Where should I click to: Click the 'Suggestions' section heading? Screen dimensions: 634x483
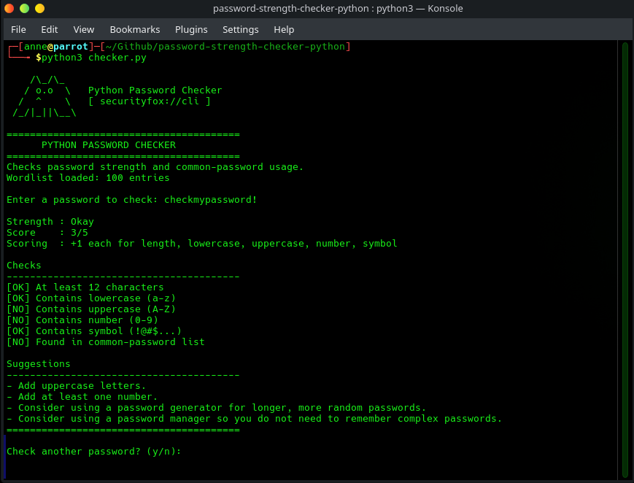coord(39,363)
